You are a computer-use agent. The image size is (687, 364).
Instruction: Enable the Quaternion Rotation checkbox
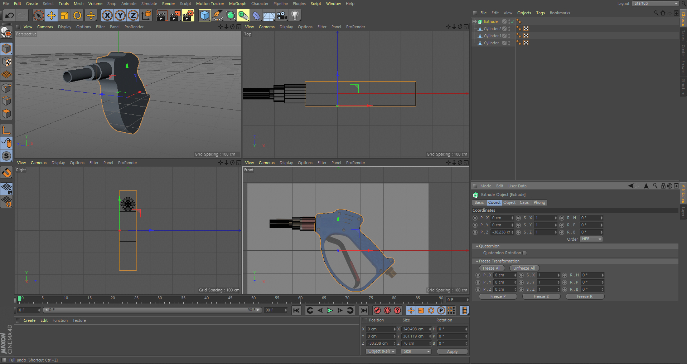coord(524,253)
